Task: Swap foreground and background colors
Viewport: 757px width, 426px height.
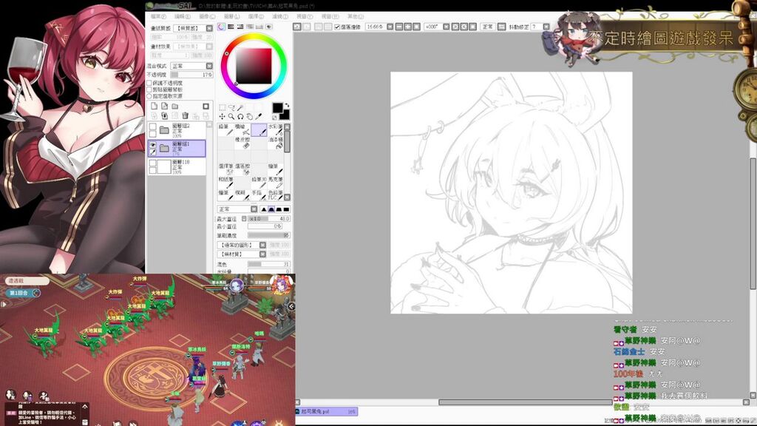Action: tap(287, 105)
